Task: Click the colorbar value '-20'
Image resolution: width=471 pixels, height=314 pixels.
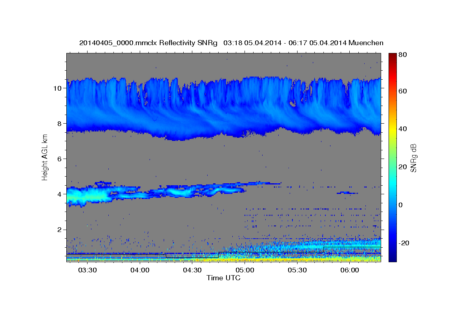Action: 403,243
